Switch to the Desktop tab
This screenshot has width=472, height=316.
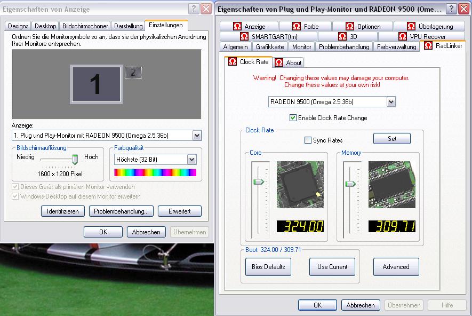45,26
